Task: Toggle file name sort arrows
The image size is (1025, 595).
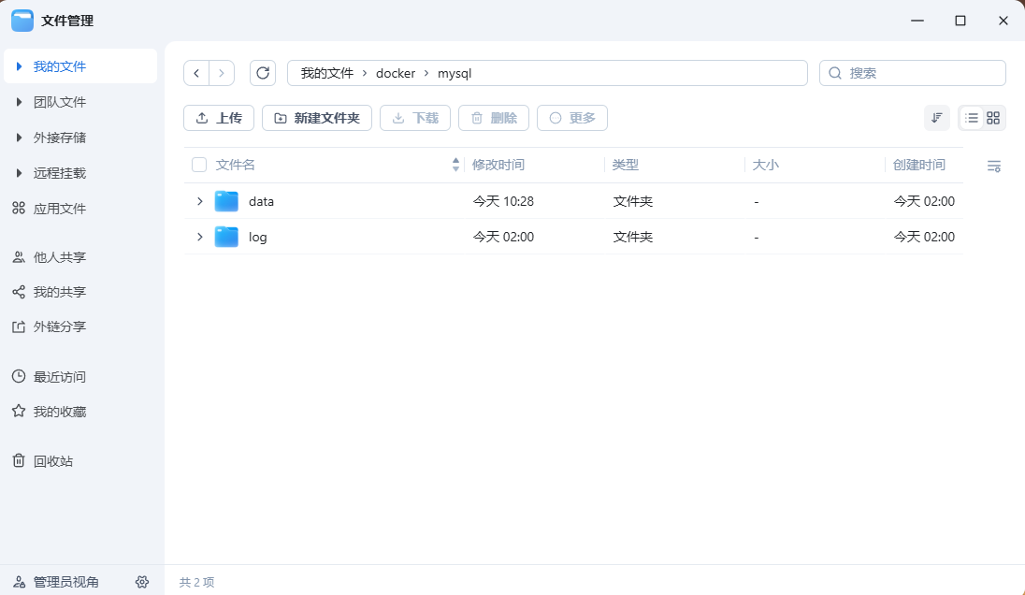Action: [455, 164]
